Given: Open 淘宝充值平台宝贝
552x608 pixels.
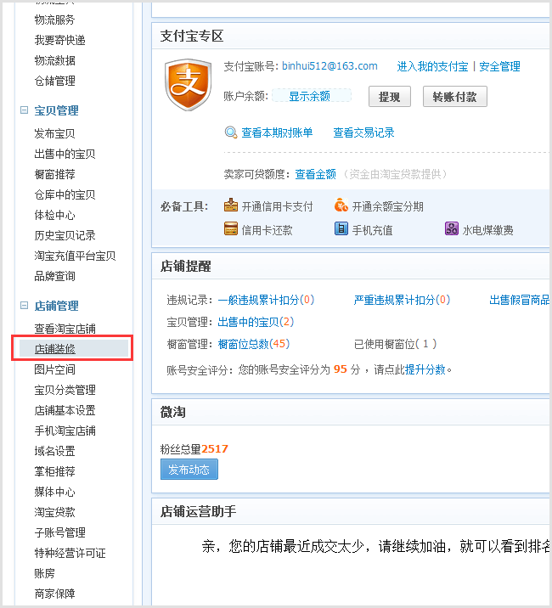Looking at the screenshot, I should pos(75,256).
